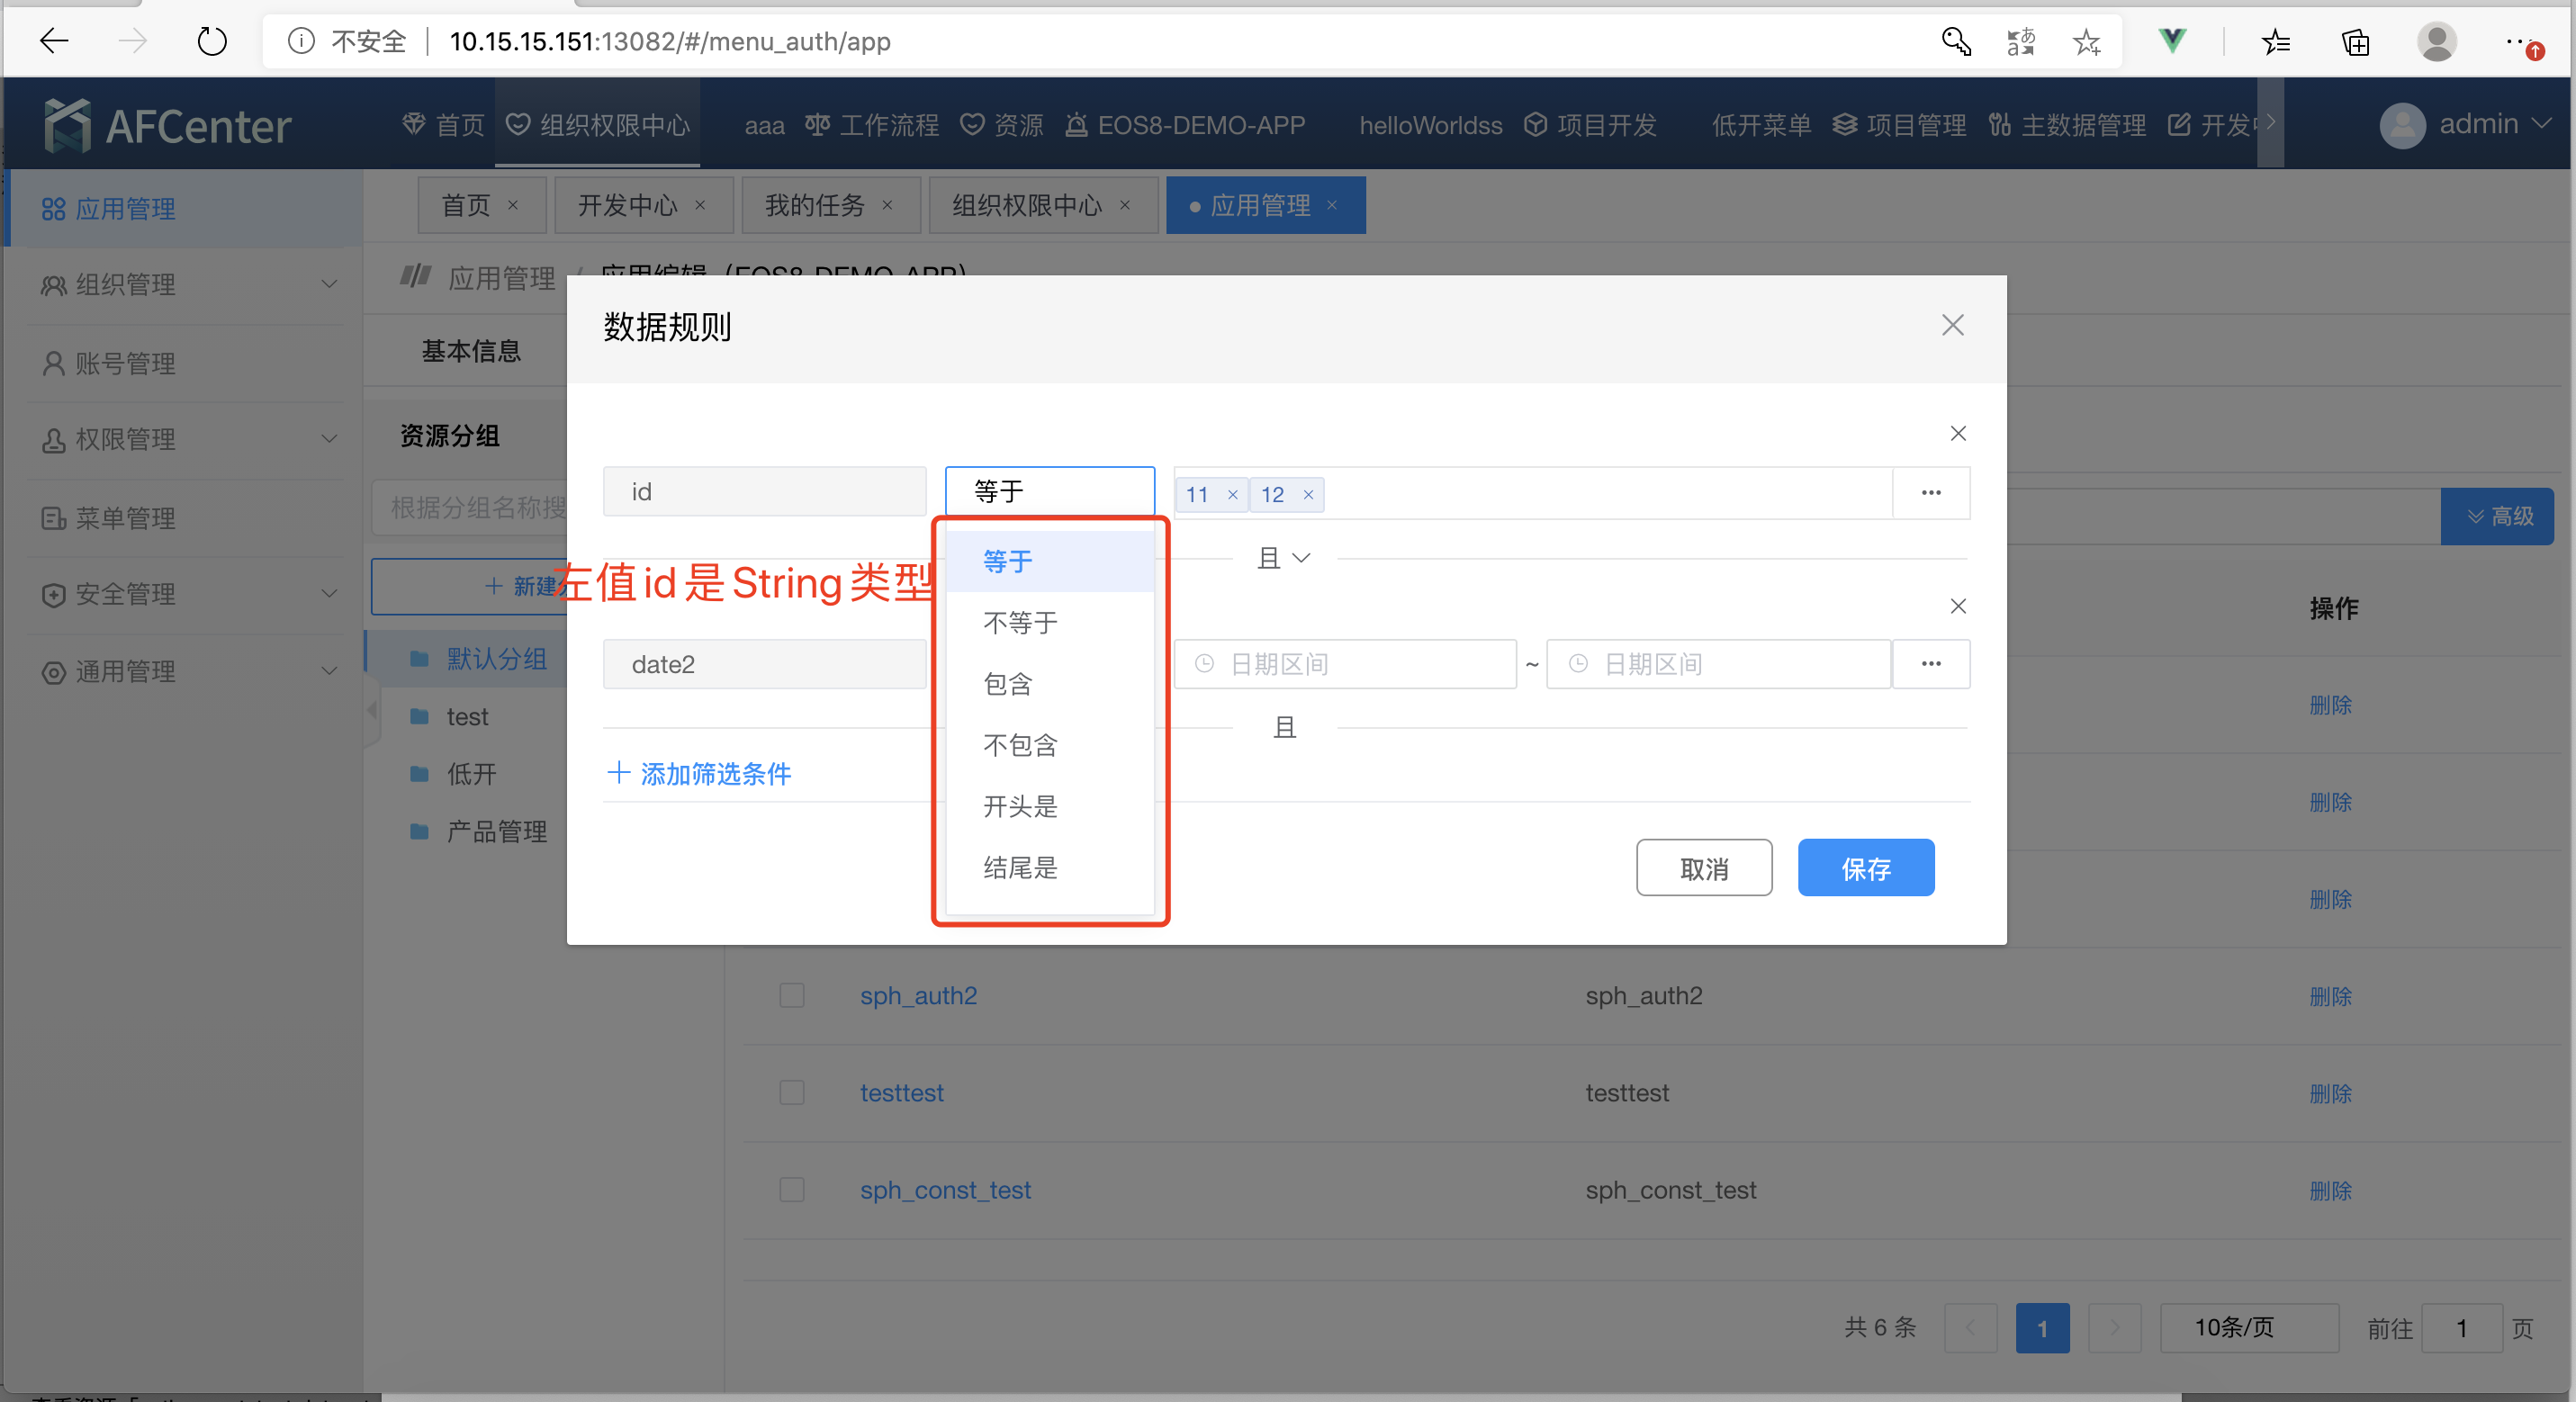This screenshot has width=2576, height=1402.
Task: Open the ellipsis picker for the date2 row
Action: point(1930,664)
